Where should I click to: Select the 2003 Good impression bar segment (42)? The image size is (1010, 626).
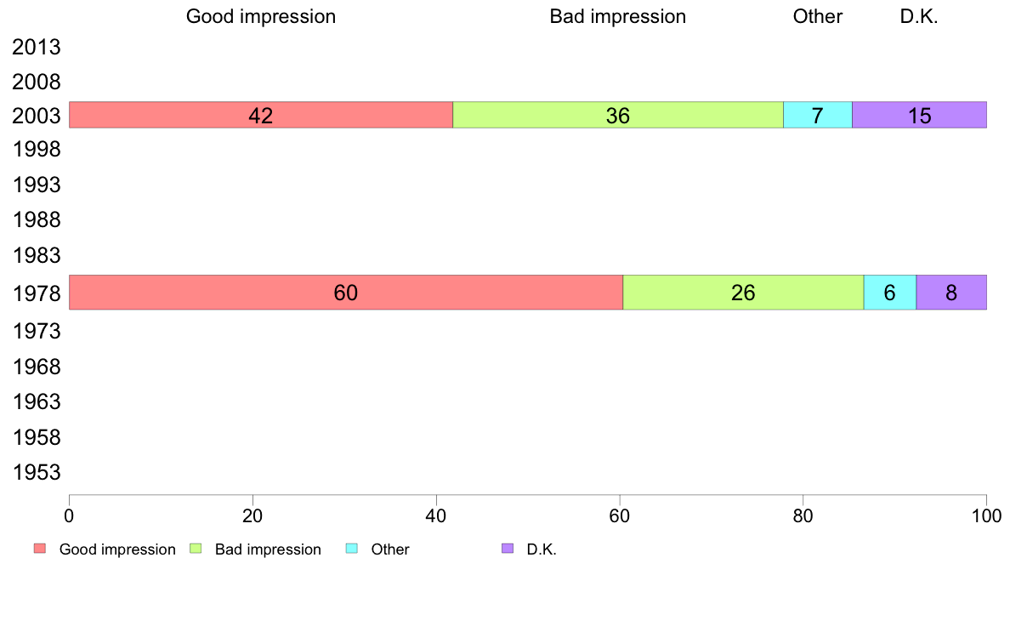[x=261, y=115]
